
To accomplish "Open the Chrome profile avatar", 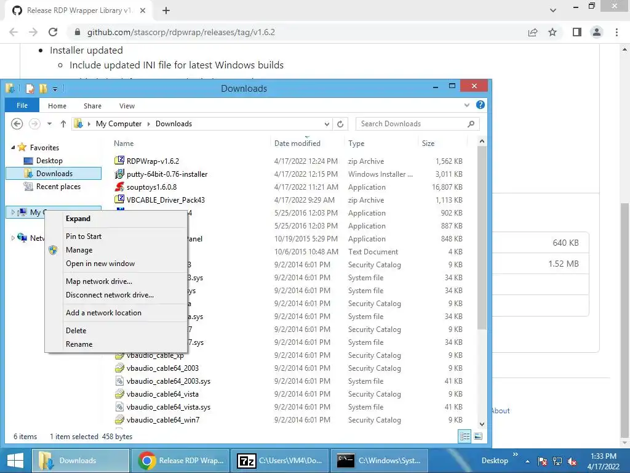I will tap(597, 32).
